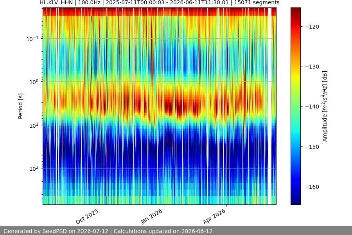Click '15071 segments' in the title
This screenshot has width=352, height=235.
[x=257, y=3]
